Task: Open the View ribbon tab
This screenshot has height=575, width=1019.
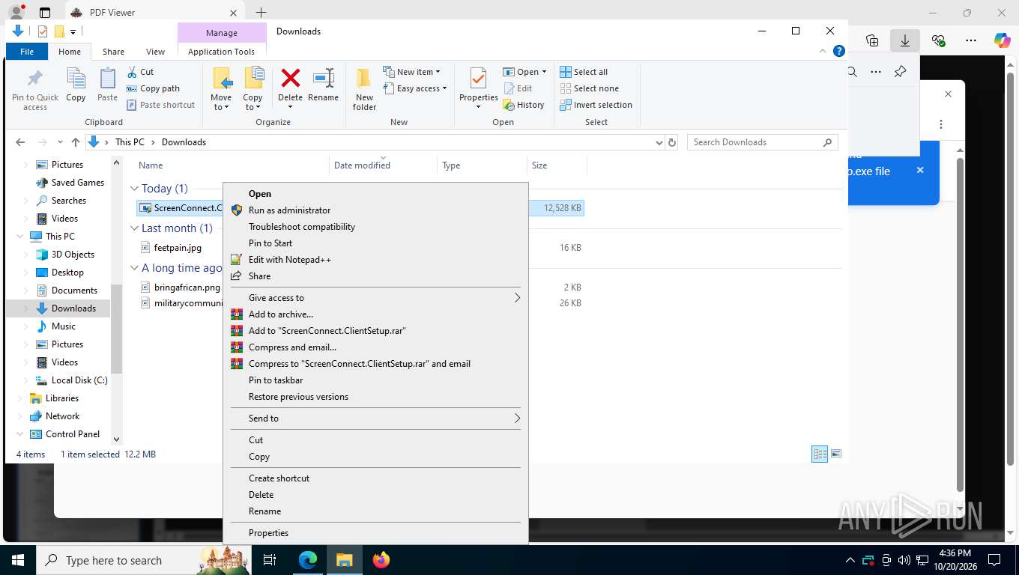Action: click(x=155, y=52)
